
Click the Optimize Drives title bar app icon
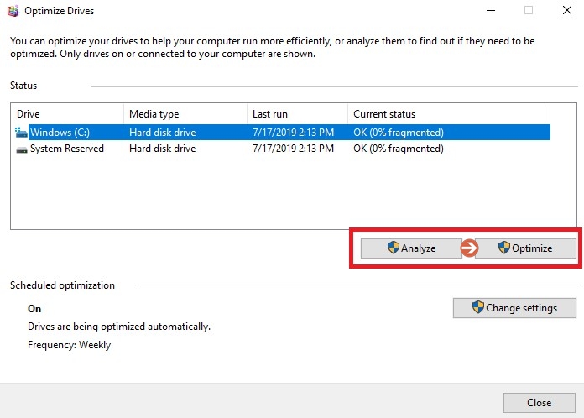coord(12,11)
